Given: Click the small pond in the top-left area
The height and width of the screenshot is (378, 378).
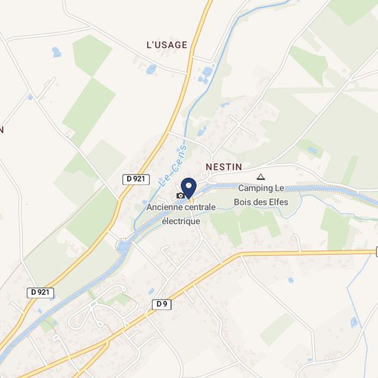Looking at the screenshot, I should coord(56,52).
